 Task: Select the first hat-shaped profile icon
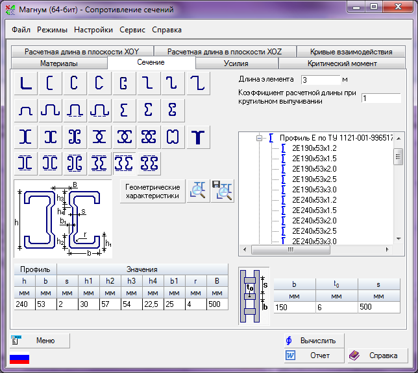coord(26,110)
